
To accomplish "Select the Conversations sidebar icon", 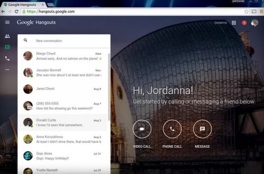I will click(7, 47).
